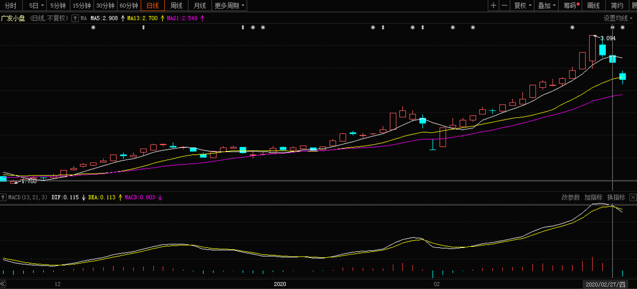Close the MACD indicator panel
Viewport: 637px width, 289px height.
click(x=632, y=197)
